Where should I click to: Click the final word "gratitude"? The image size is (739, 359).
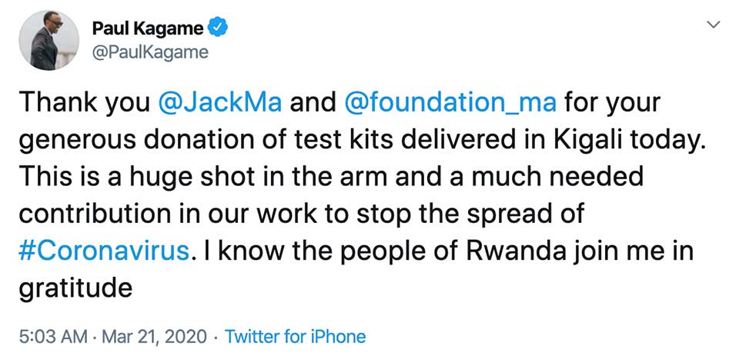coord(75,289)
